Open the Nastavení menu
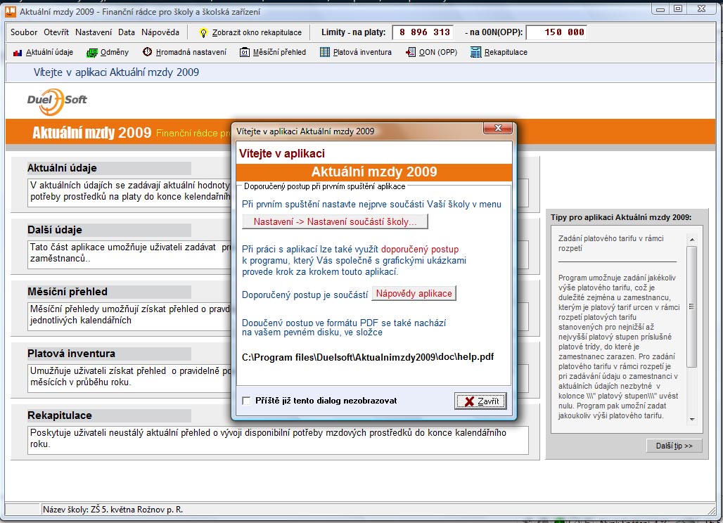This screenshot has height=523, width=723. click(x=94, y=32)
